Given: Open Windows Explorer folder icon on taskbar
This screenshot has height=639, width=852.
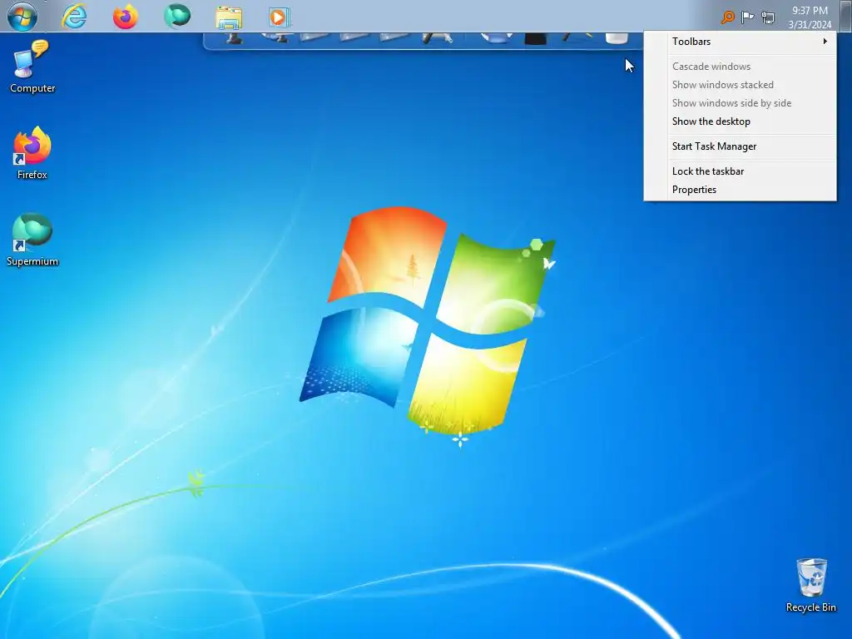Looking at the screenshot, I should 229,17.
